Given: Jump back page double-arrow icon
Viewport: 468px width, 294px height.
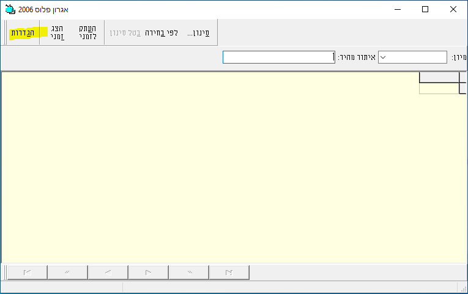Looking at the screenshot, I should (x=67, y=273).
